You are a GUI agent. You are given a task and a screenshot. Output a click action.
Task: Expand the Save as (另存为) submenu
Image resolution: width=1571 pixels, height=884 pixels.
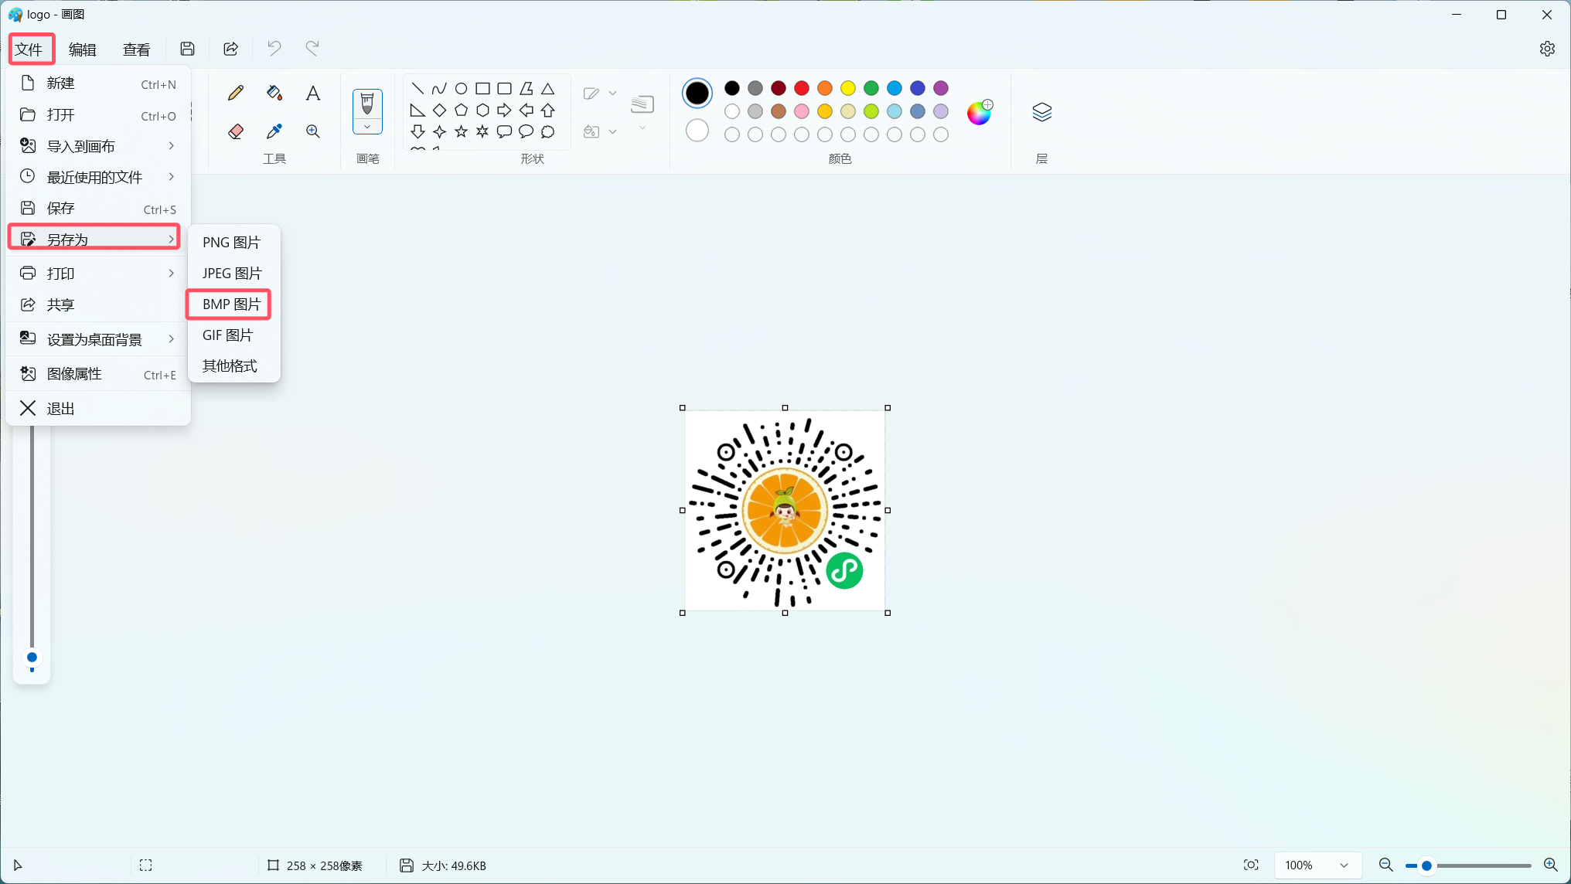click(94, 239)
